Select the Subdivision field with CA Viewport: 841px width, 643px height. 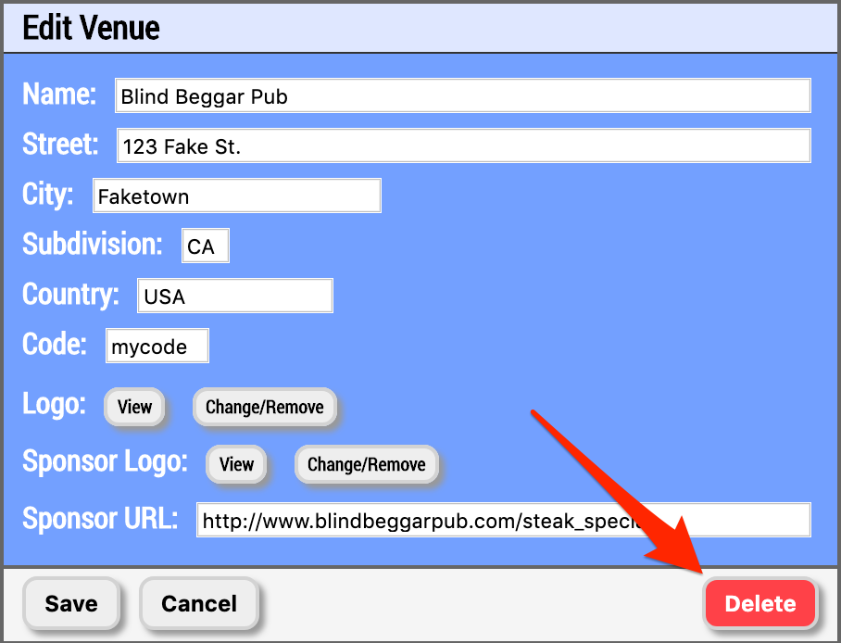coord(205,246)
